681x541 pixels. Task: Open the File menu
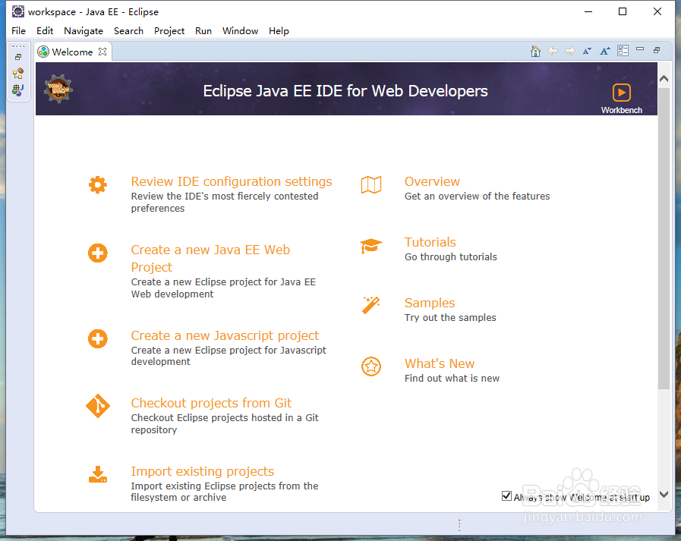click(18, 31)
